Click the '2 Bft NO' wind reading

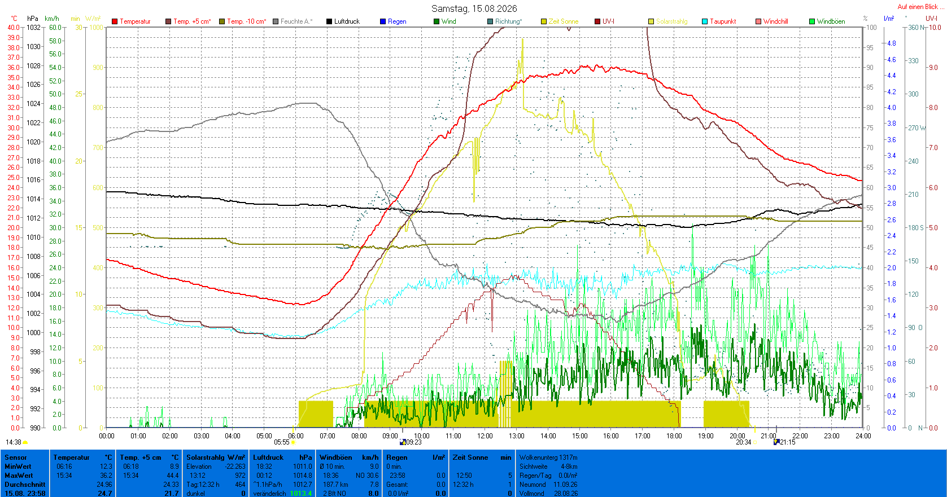click(x=334, y=494)
